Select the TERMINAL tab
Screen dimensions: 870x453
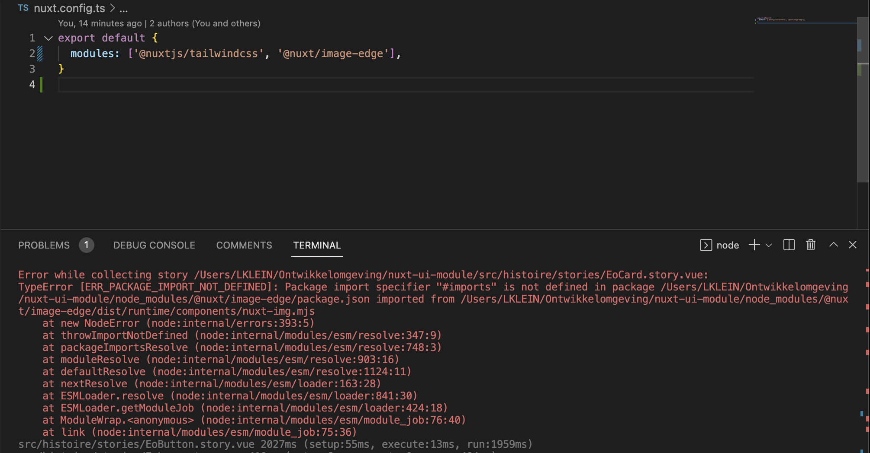pos(317,245)
